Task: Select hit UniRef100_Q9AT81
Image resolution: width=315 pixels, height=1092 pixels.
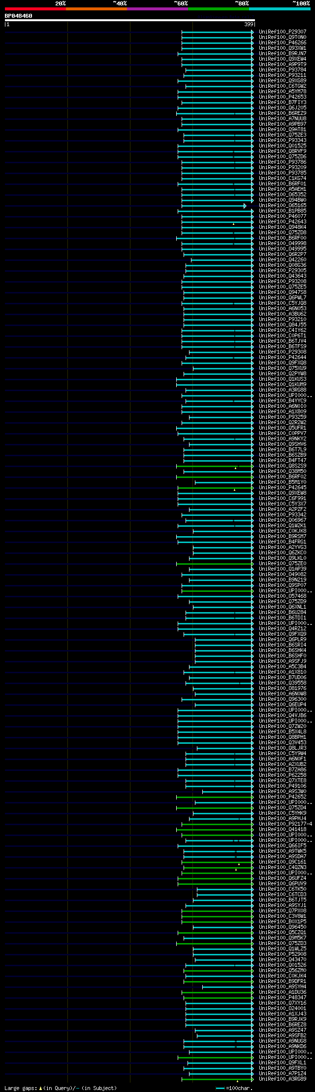Action: pyautogui.click(x=283, y=129)
